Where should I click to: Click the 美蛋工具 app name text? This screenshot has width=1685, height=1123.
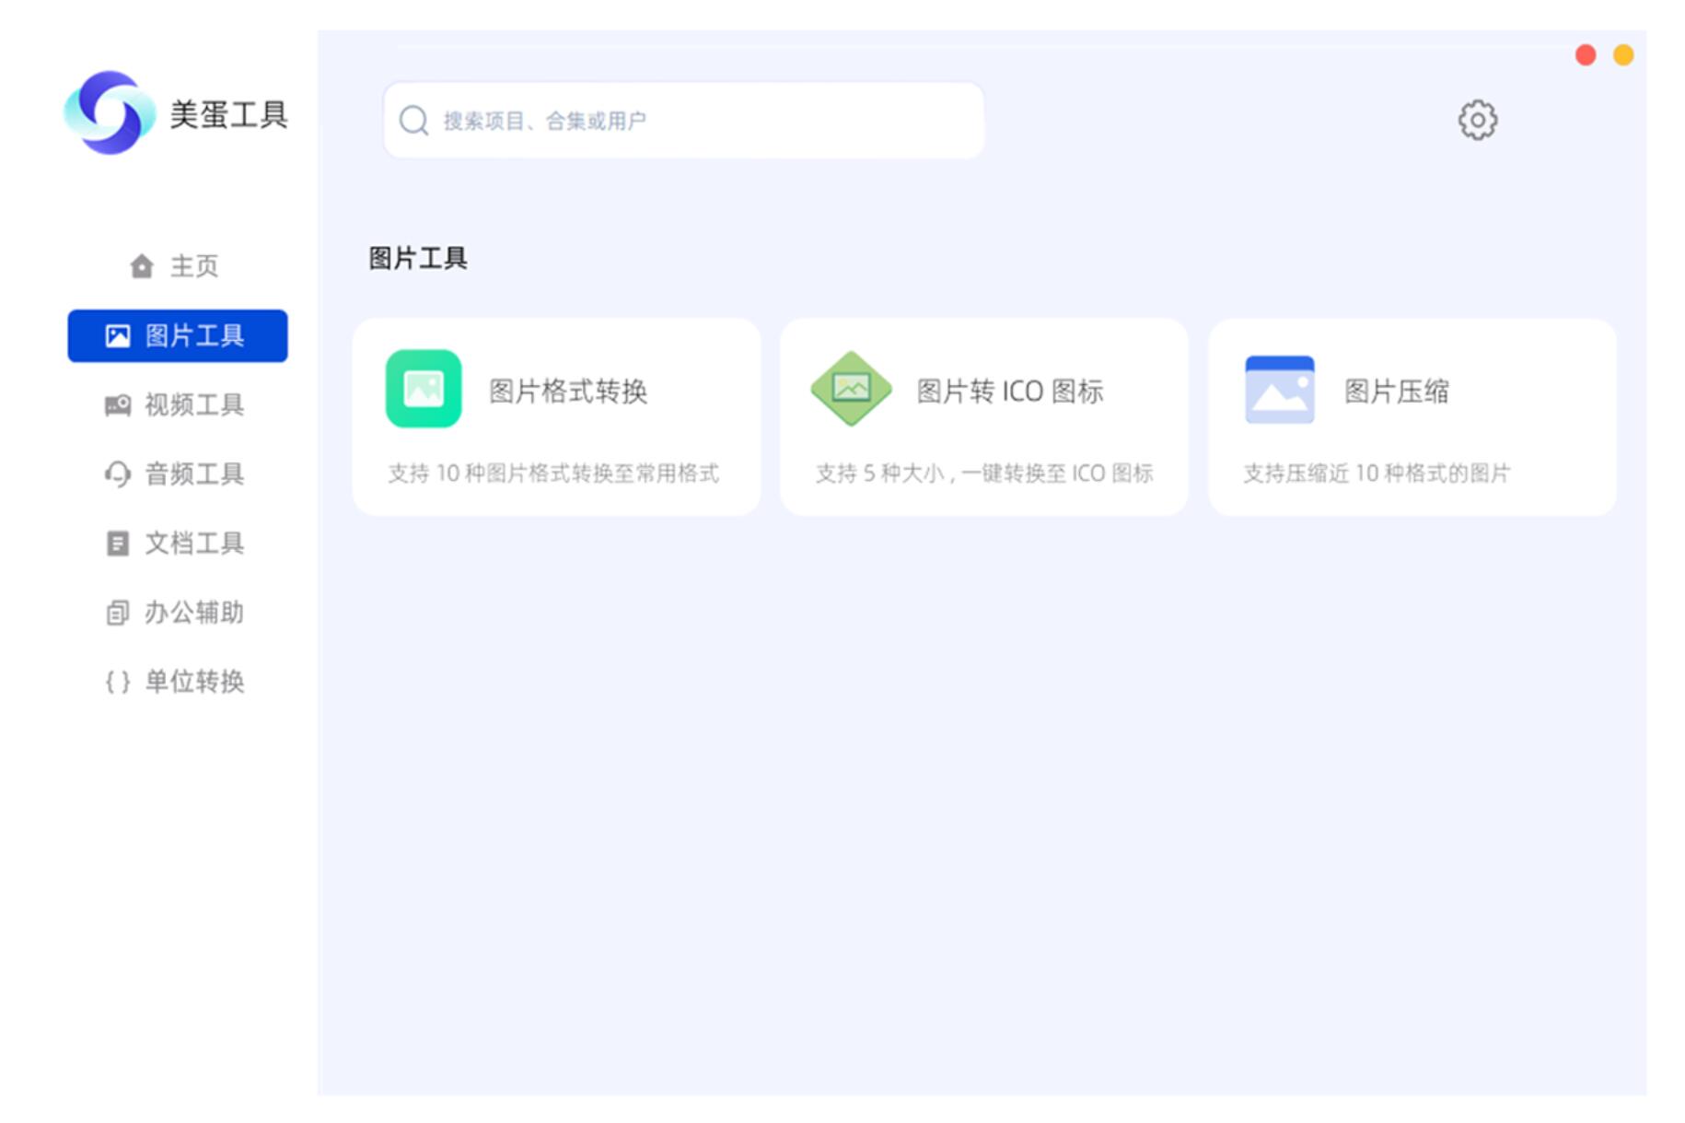click(x=229, y=115)
